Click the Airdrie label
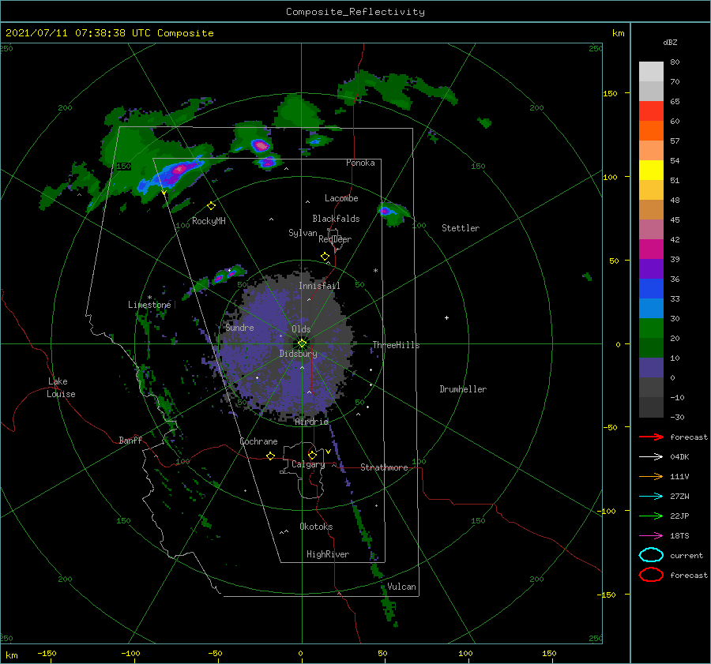Viewport: 711px width, 664px height. tap(311, 422)
